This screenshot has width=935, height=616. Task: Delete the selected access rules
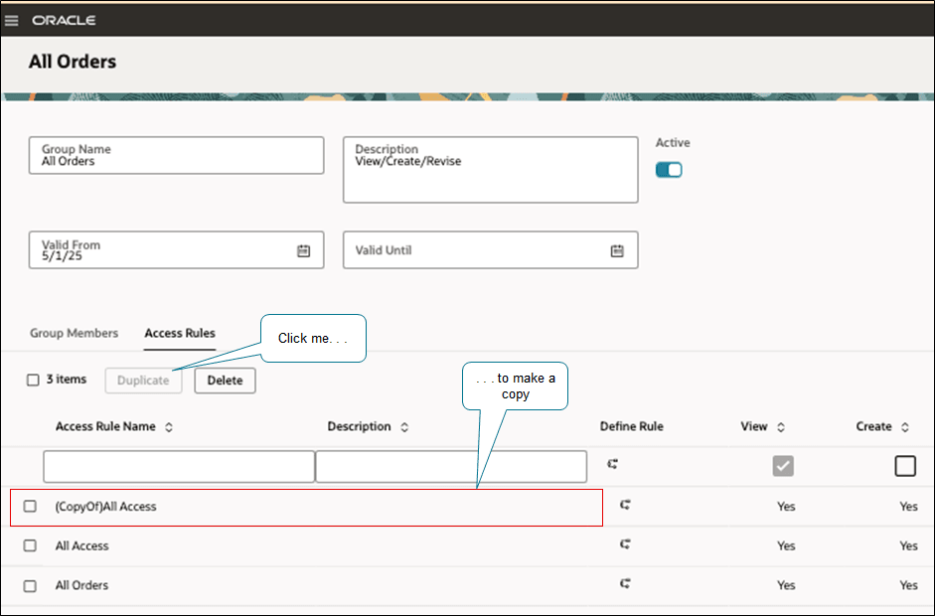[x=225, y=381]
